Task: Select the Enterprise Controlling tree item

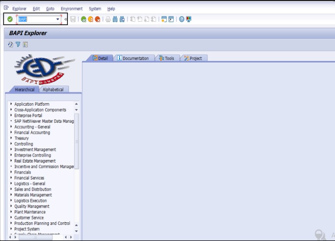Action: click(33, 155)
